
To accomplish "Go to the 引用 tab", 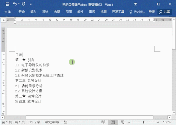I will [69, 12].
